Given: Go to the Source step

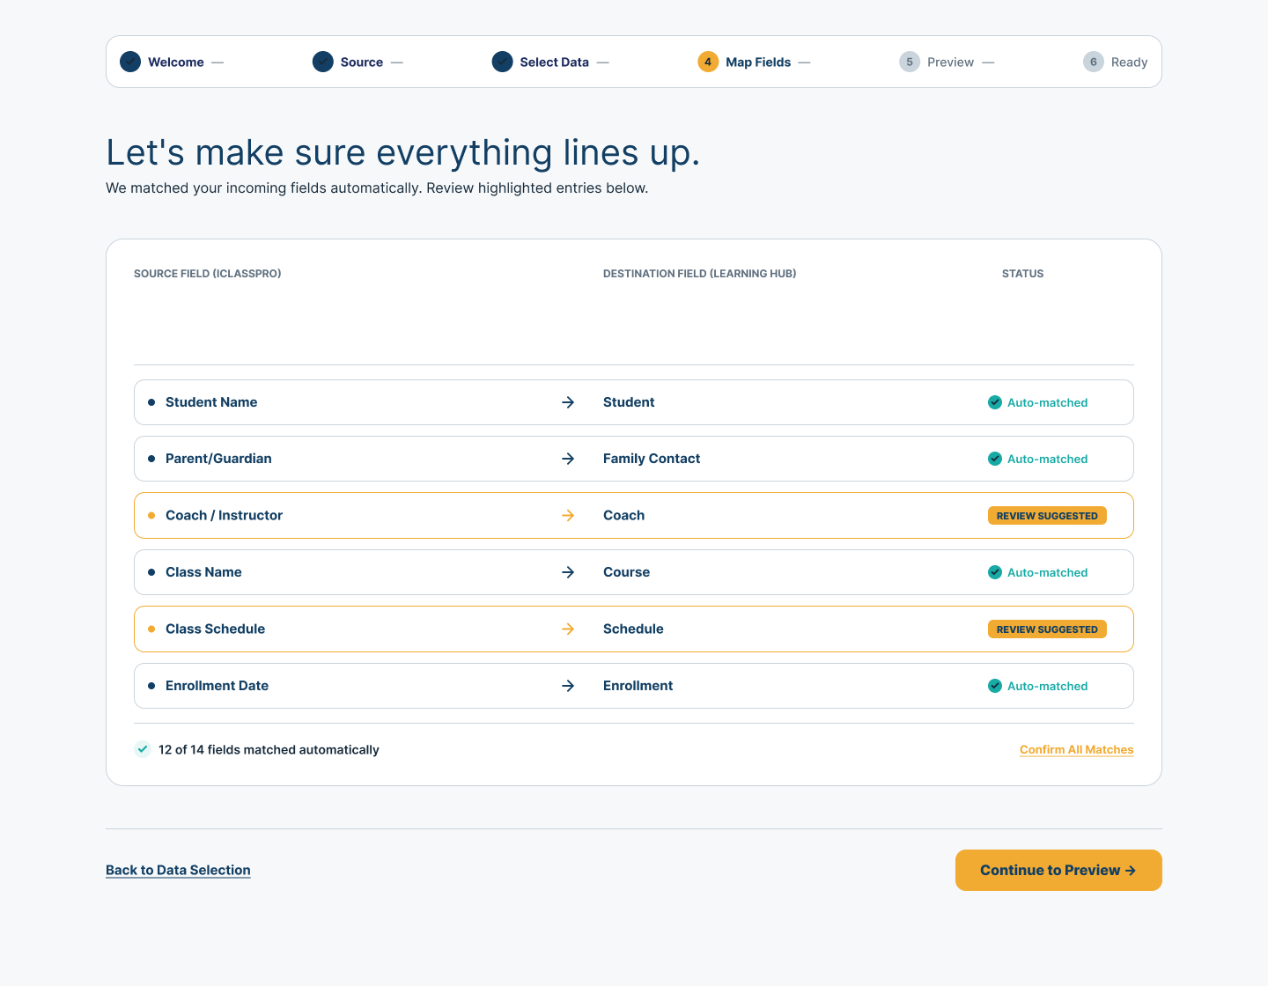Looking at the screenshot, I should tap(362, 63).
